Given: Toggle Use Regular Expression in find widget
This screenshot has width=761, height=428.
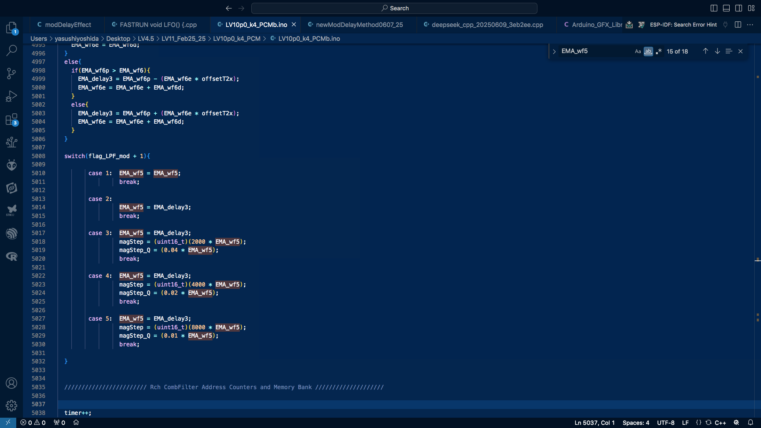Looking at the screenshot, I should click(659, 52).
